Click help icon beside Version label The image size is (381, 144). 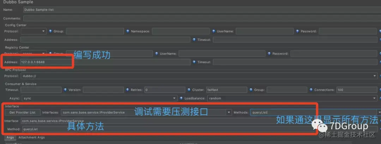65,90
